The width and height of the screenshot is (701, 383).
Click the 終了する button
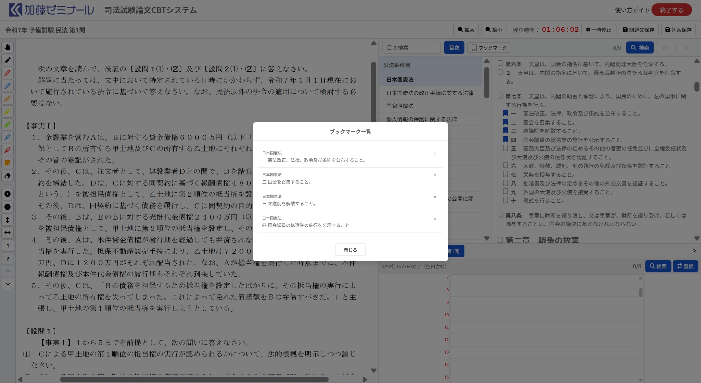(671, 10)
